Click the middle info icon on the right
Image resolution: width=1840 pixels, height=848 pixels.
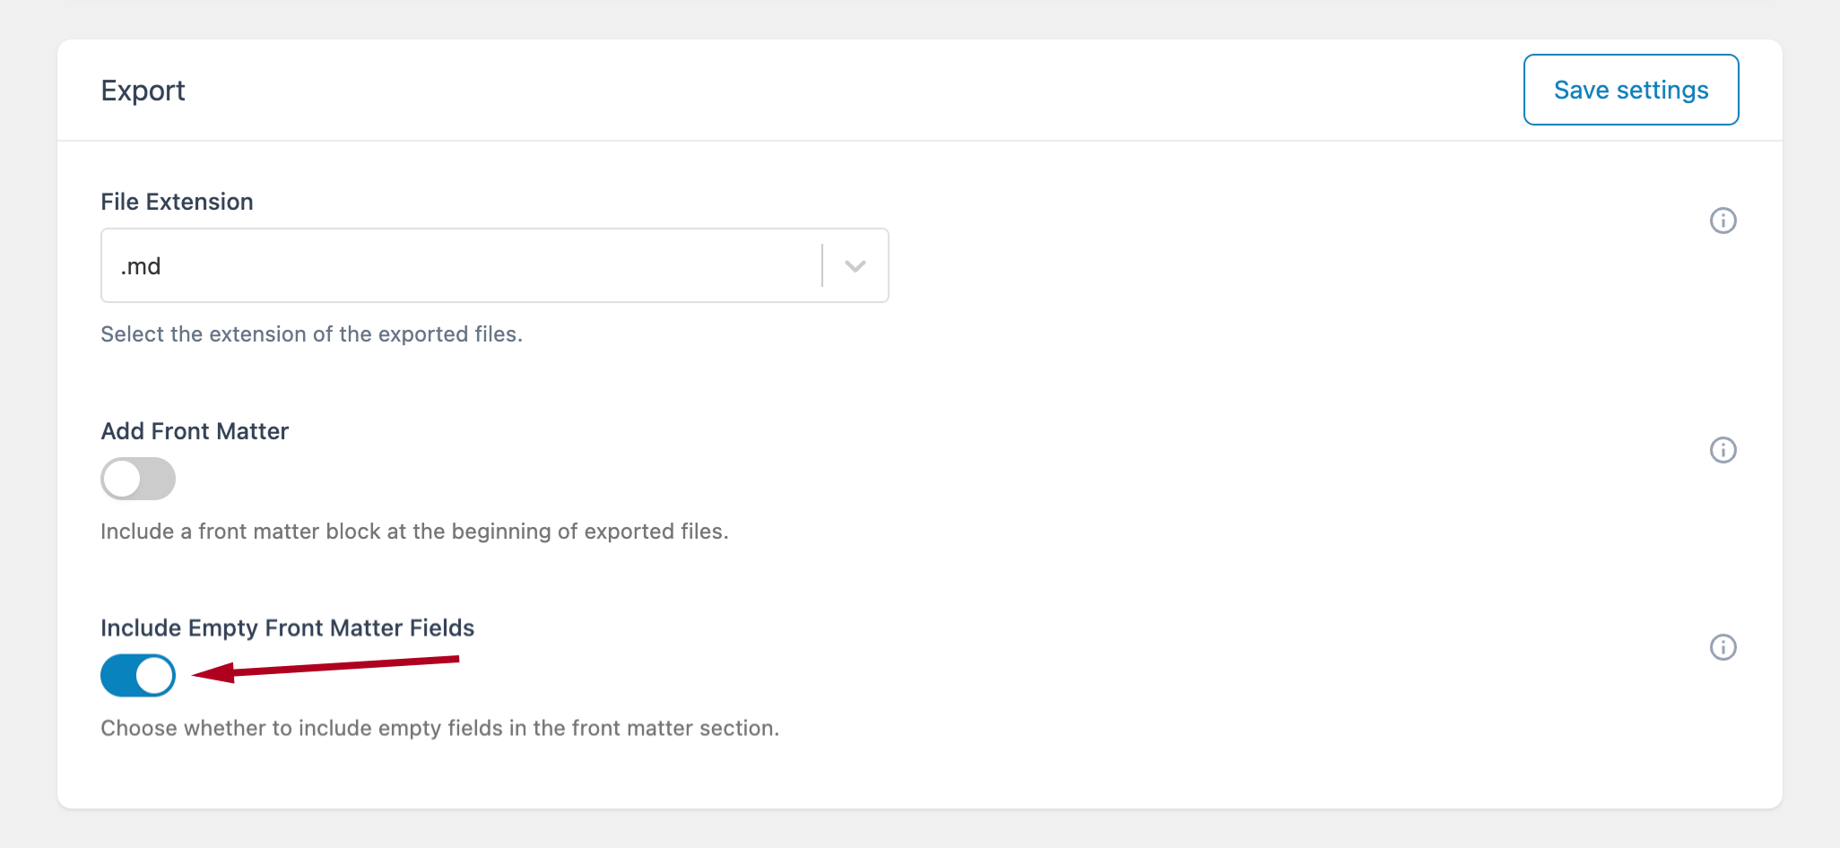click(1723, 450)
